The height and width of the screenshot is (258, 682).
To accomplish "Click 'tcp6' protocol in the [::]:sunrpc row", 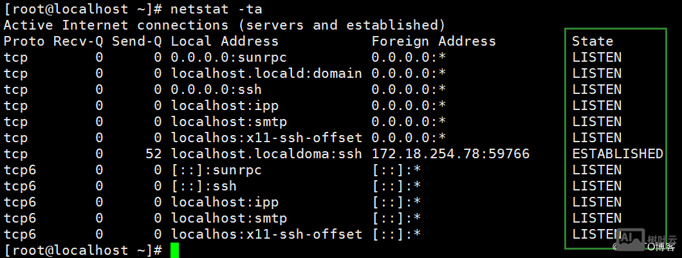I will (20, 170).
